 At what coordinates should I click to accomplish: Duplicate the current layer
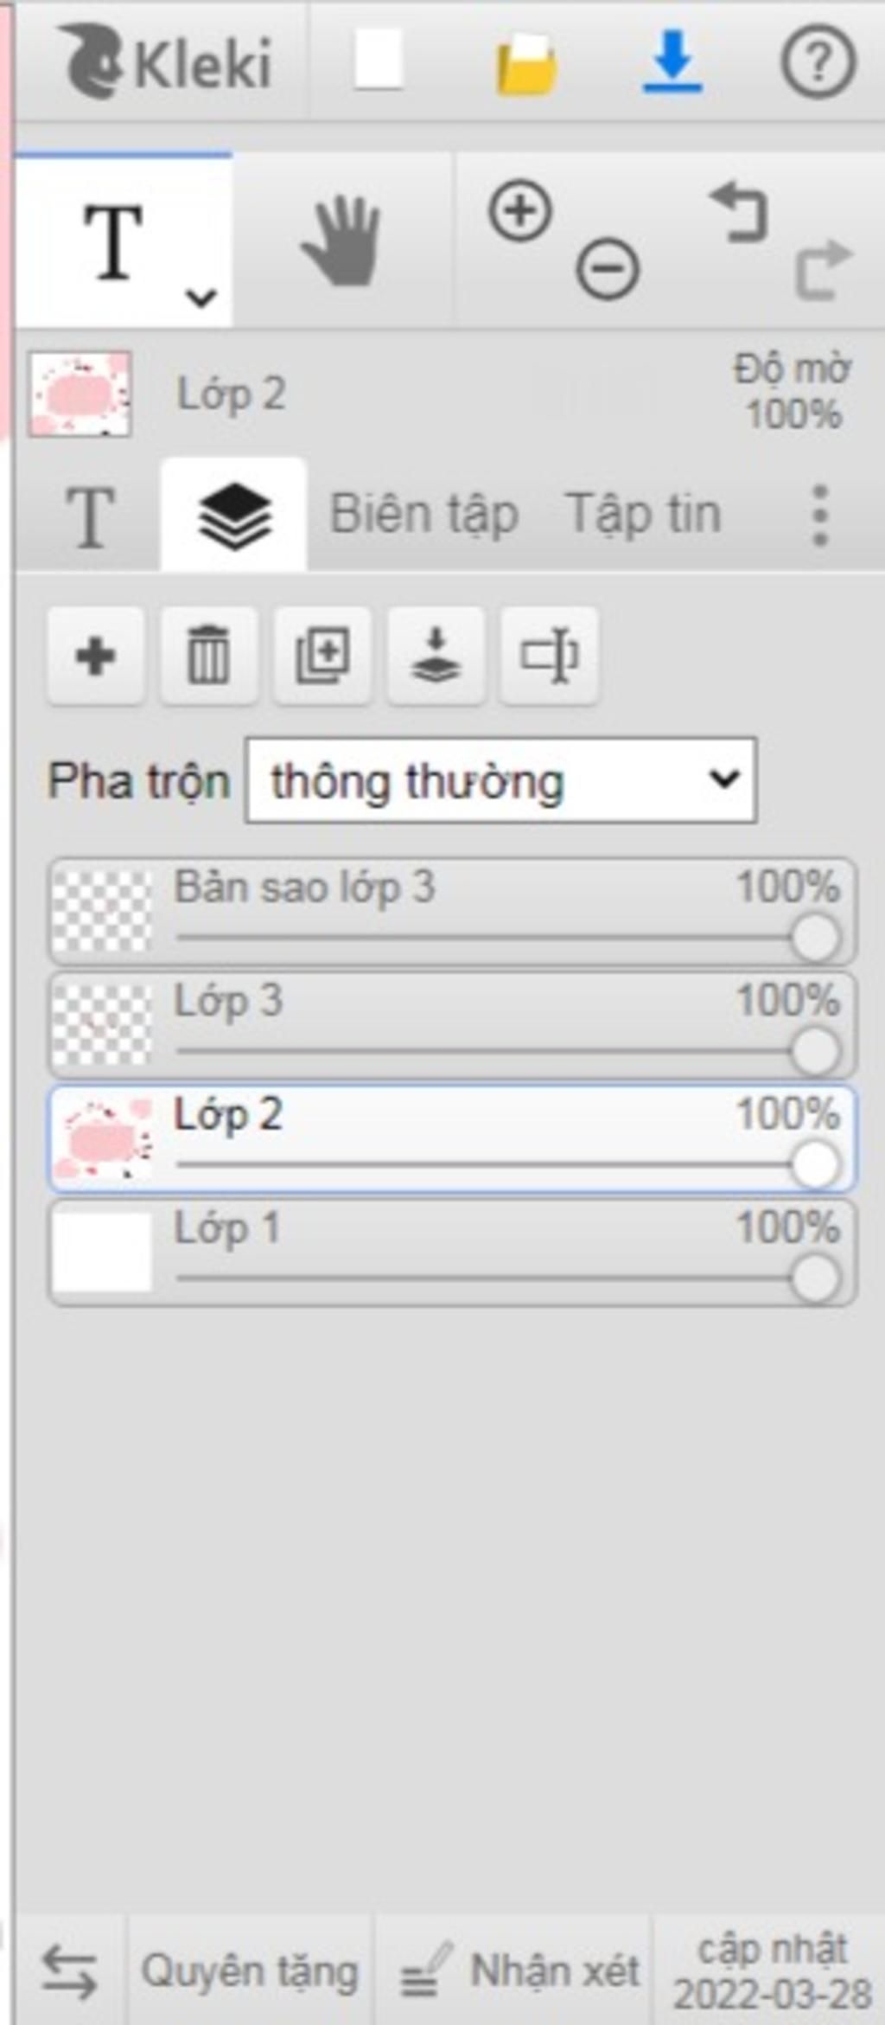(323, 656)
